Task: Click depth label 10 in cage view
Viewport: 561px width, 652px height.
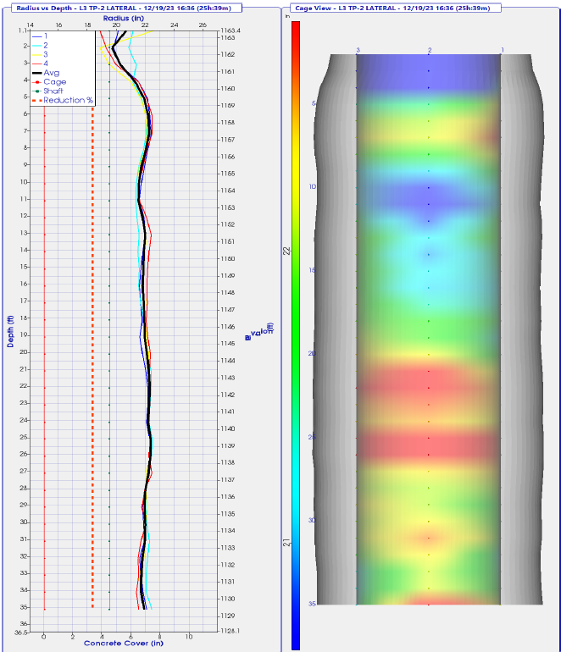Action: click(313, 186)
